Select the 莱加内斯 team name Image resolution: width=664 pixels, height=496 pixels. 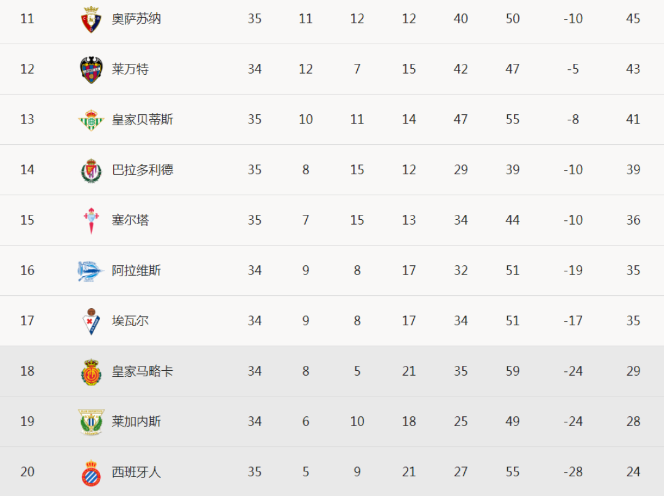pyautogui.click(x=136, y=422)
